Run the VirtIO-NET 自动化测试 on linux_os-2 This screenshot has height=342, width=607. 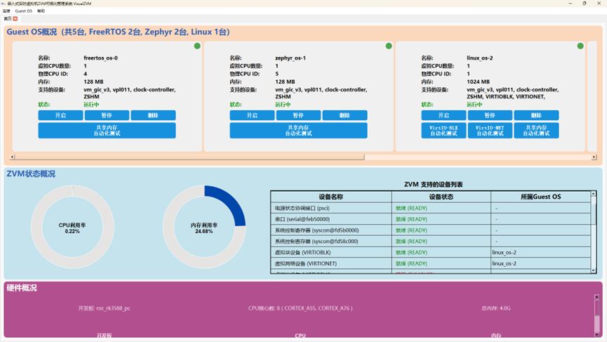click(x=490, y=131)
